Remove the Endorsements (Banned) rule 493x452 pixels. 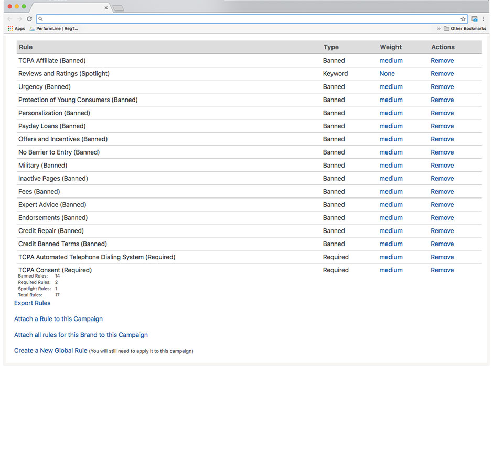(x=442, y=218)
